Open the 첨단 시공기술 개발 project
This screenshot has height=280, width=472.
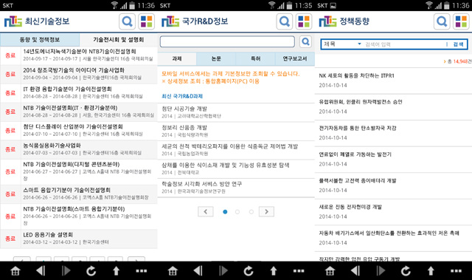point(236,112)
